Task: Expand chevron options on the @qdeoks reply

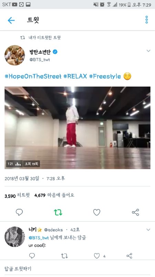Action: [148, 230]
